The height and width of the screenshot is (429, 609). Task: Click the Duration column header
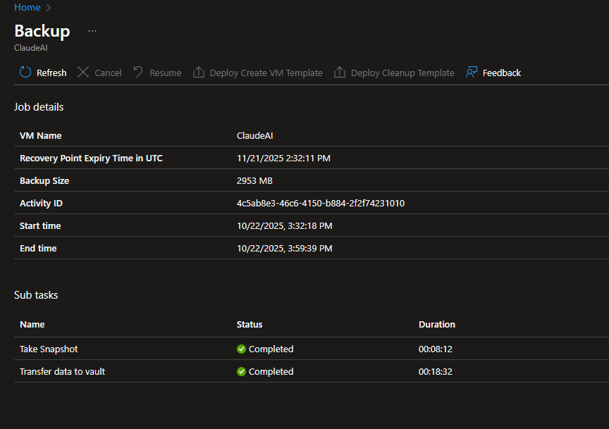pyautogui.click(x=436, y=325)
